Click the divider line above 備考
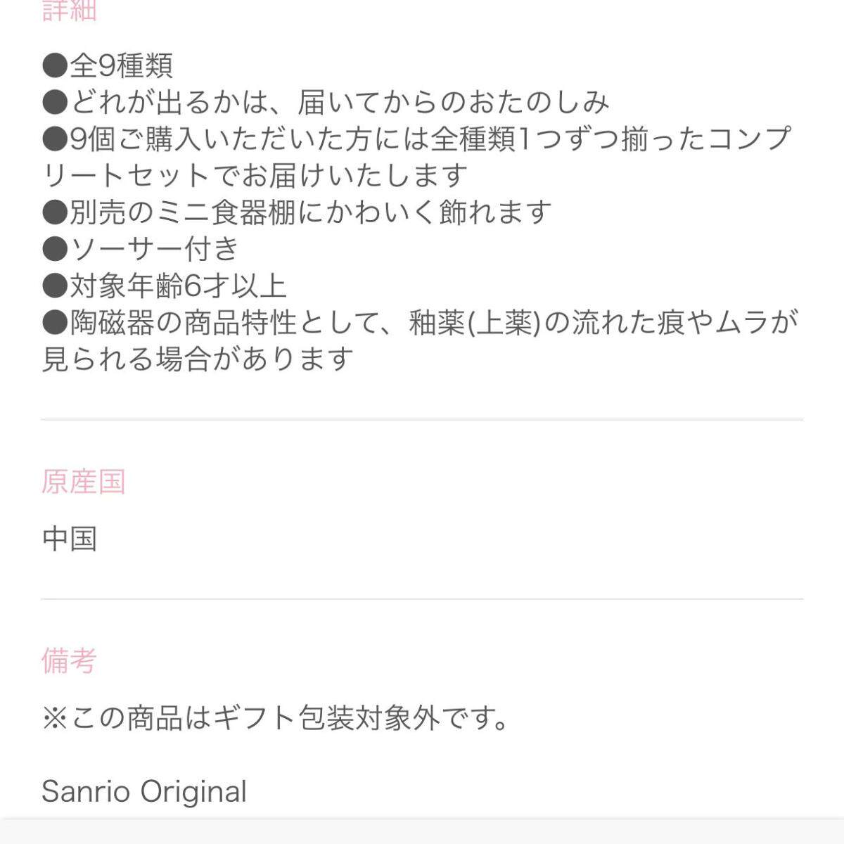The height and width of the screenshot is (844, 844). (x=422, y=599)
